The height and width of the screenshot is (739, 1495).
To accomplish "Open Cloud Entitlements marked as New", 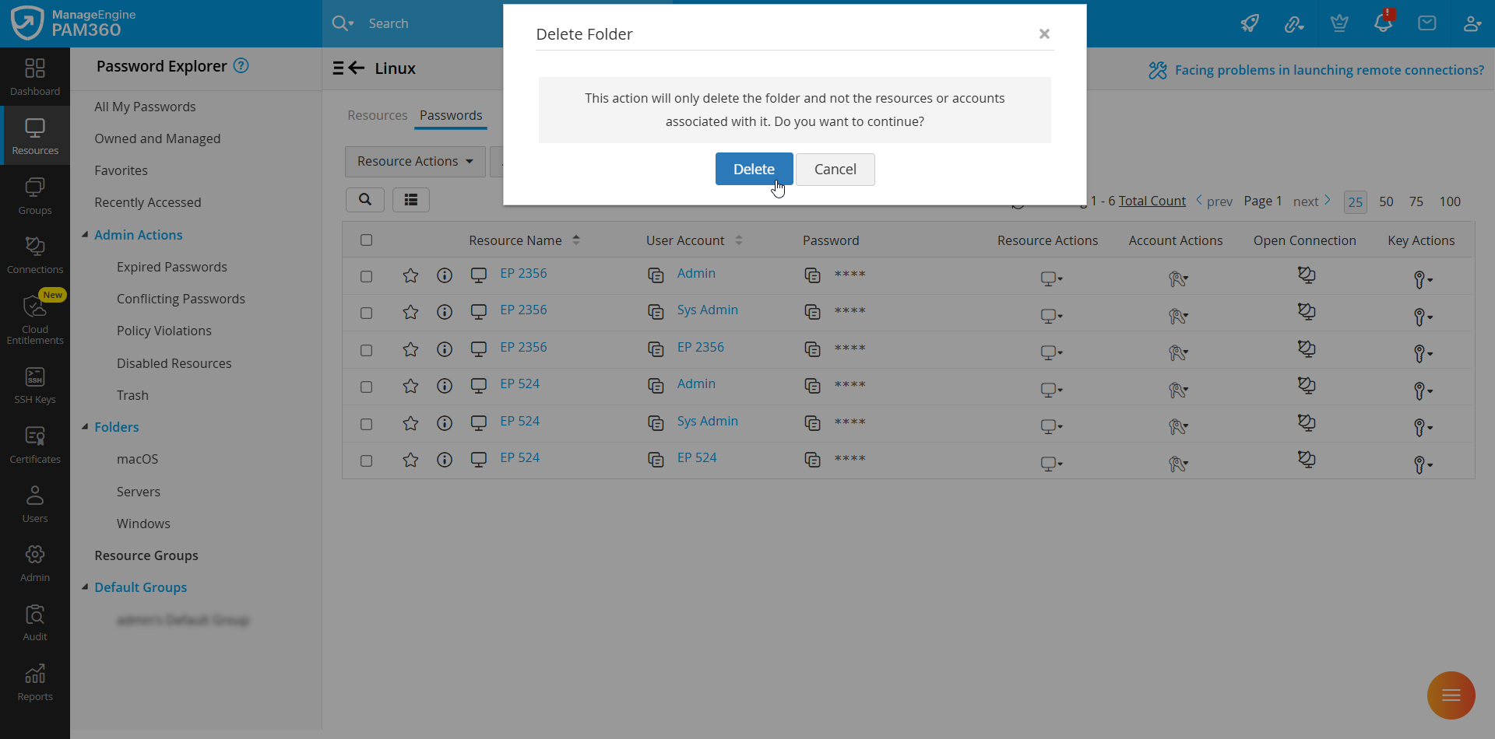I will click(34, 319).
